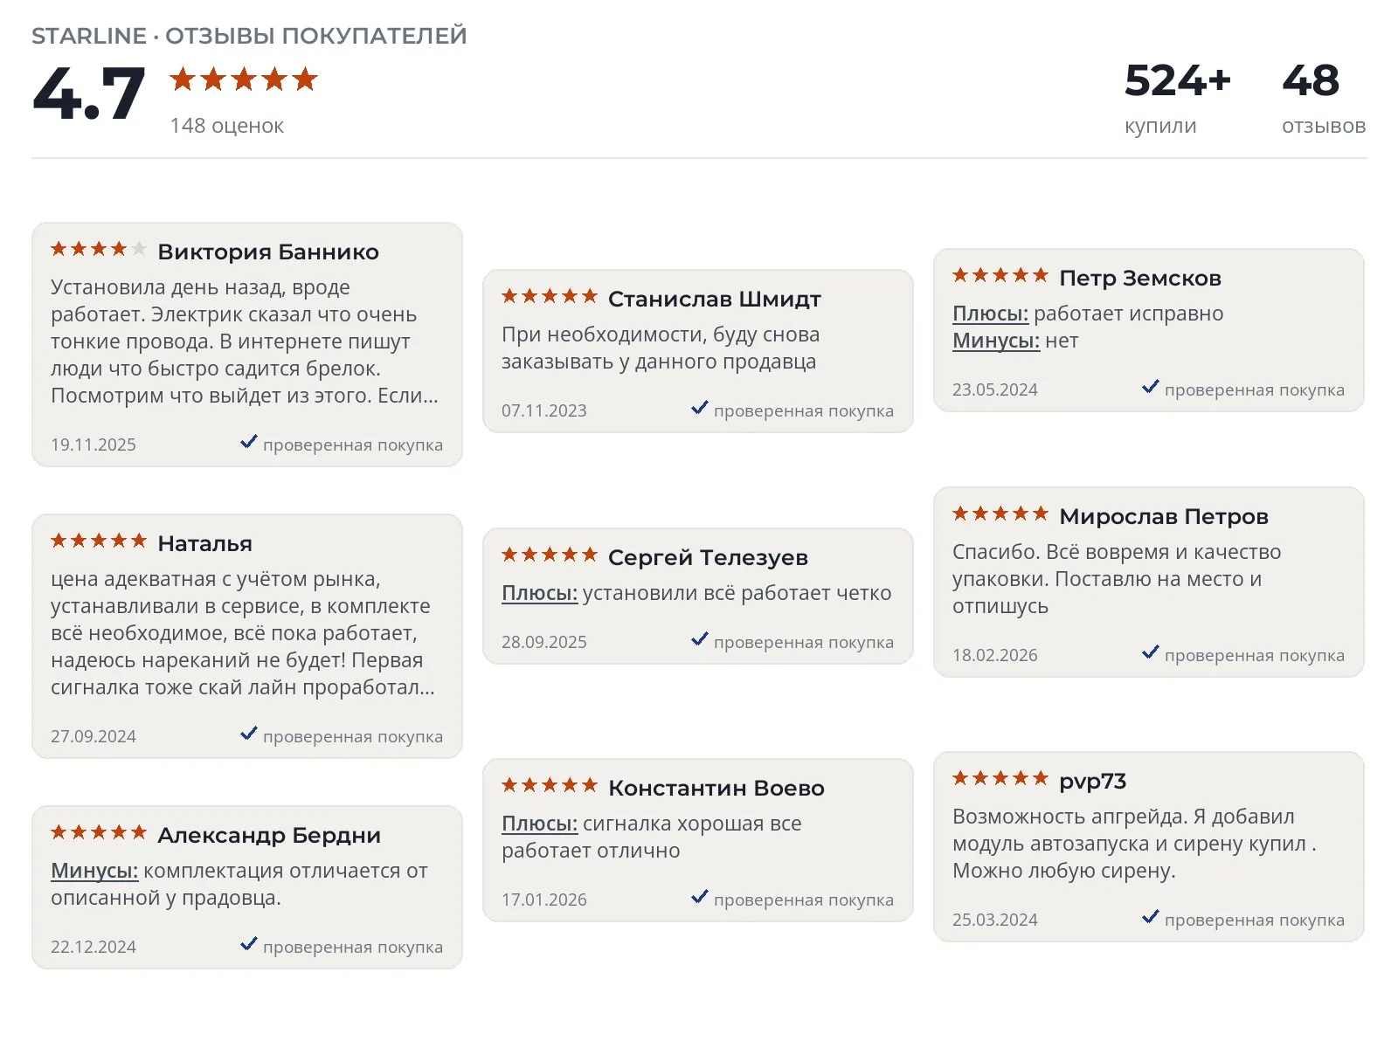Click the star rating on Петр Земсков's review
Image resolution: width=1398 pixels, height=1048 pixels.
pyautogui.click(x=1000, y=275)
